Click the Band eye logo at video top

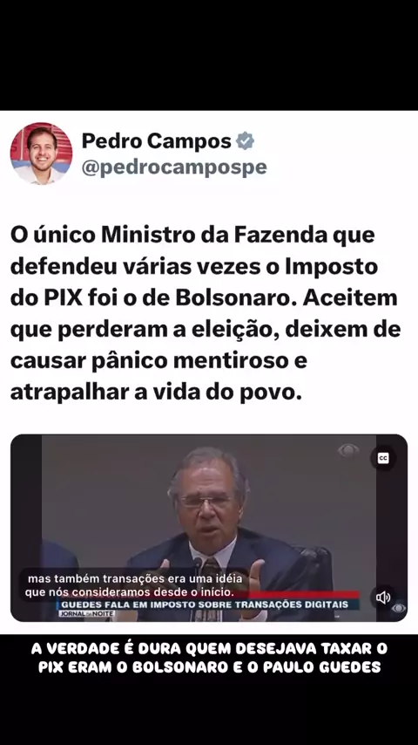[x=348, y=450]
